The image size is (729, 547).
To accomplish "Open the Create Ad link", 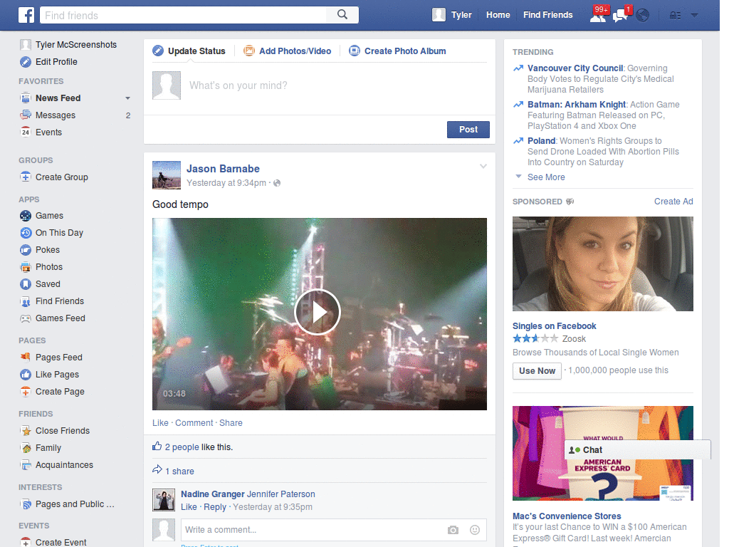I will tap(673, 202).
